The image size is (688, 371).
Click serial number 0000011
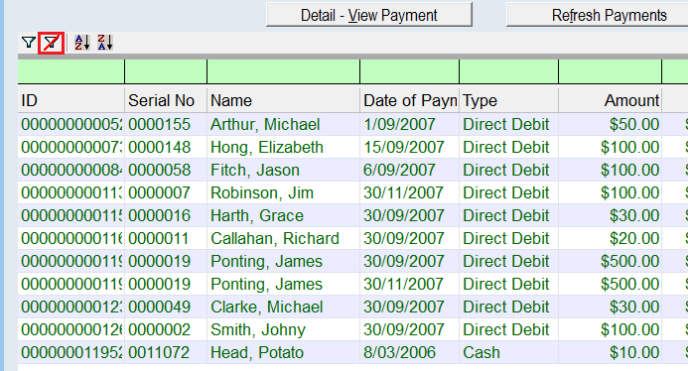159,238
